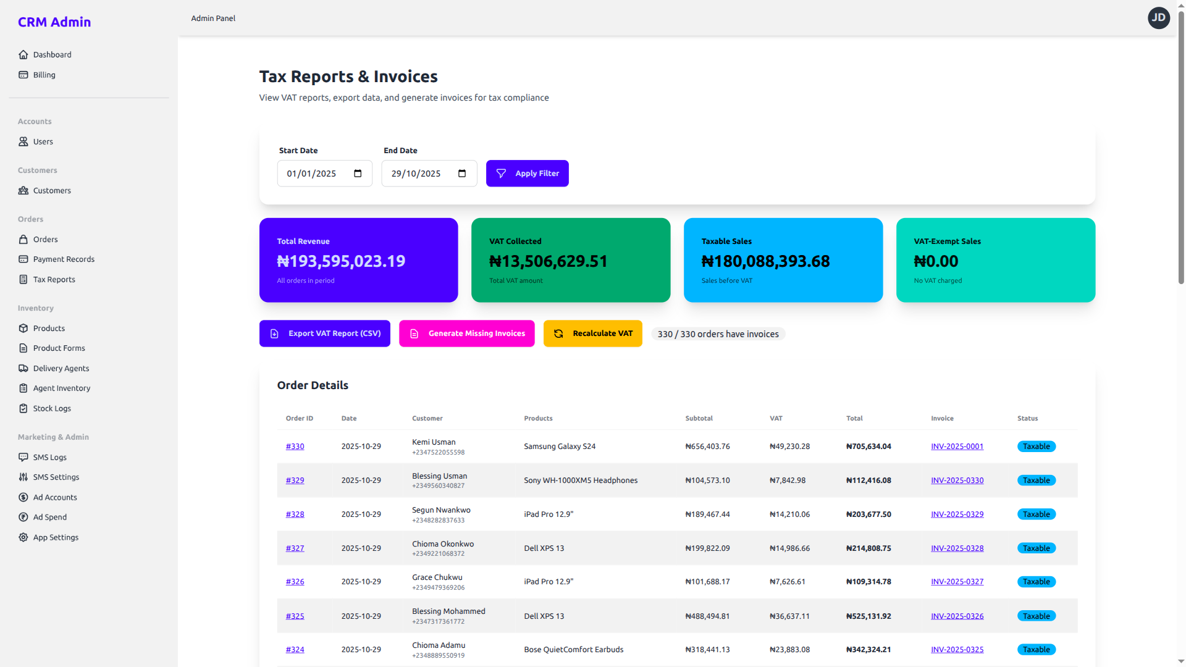Open the Admin Panel menu item
This screenshot has width=1186, height=667.
(x=212, y=18)
